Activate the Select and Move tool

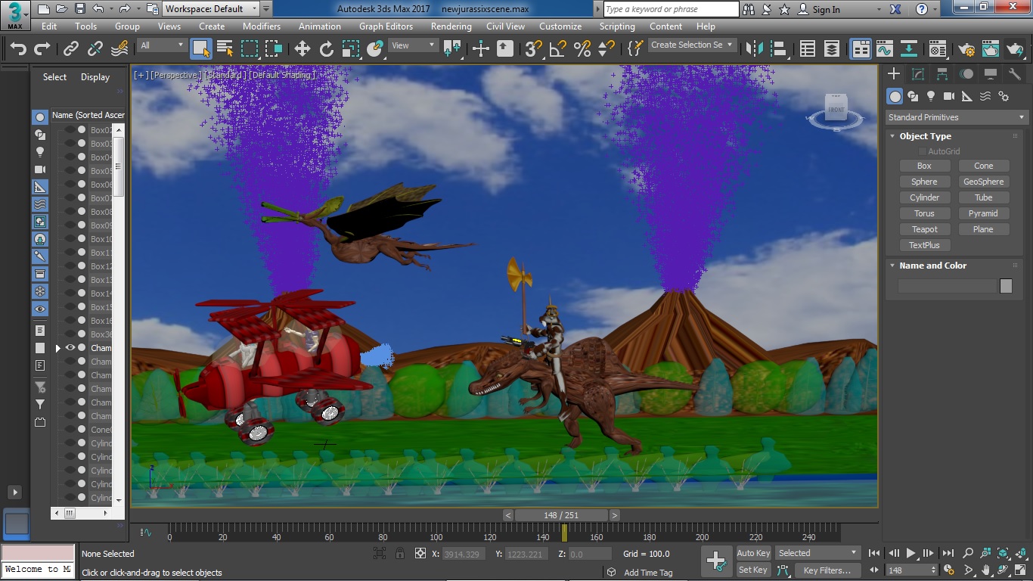click(302, 49)
